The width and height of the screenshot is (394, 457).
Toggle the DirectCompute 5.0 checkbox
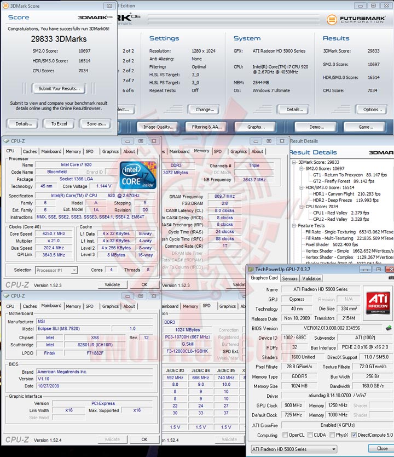coord(354,435)
